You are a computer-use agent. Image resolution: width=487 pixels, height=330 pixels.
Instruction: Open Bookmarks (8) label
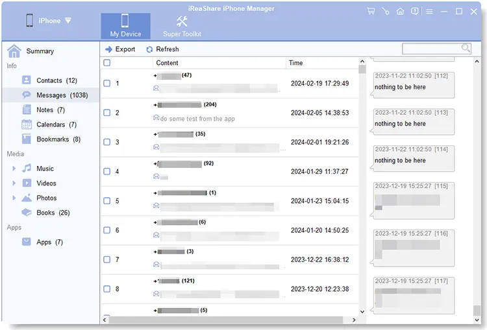click(58, 139)
